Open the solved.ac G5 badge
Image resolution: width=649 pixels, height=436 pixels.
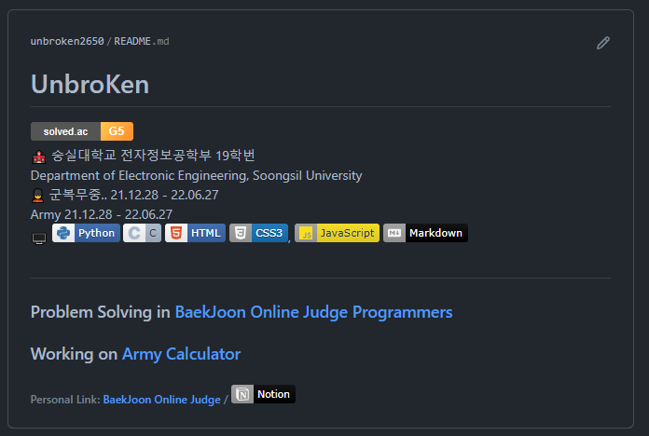[x=82, y=131]
